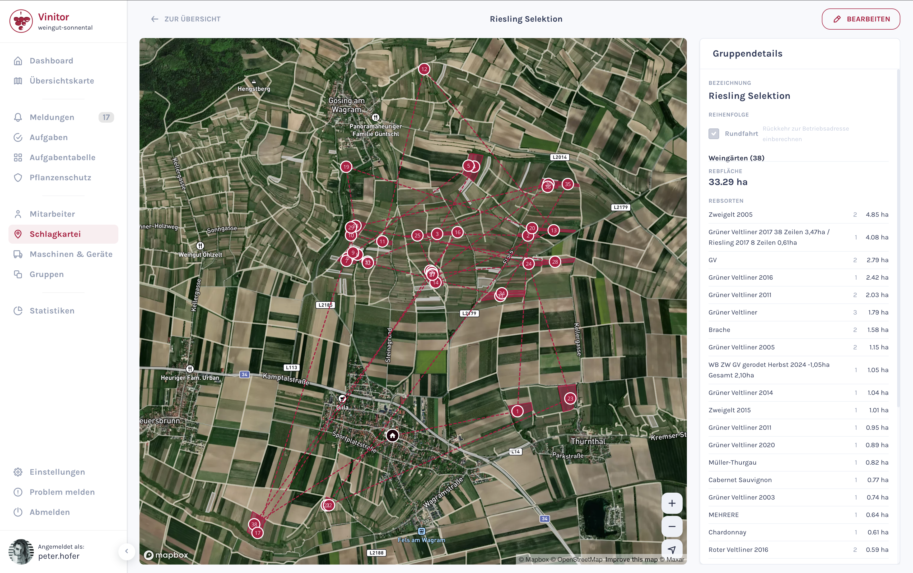The image size is (913, 573).
Task: Click the home marker on the map
Action: coord(392,436)
